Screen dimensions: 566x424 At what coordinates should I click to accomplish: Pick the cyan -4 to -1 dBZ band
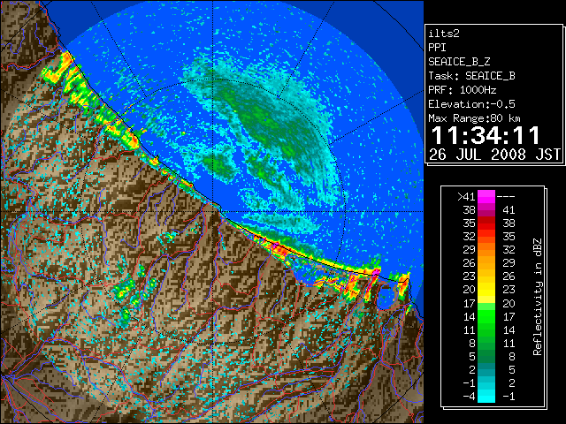click(486, 397)
